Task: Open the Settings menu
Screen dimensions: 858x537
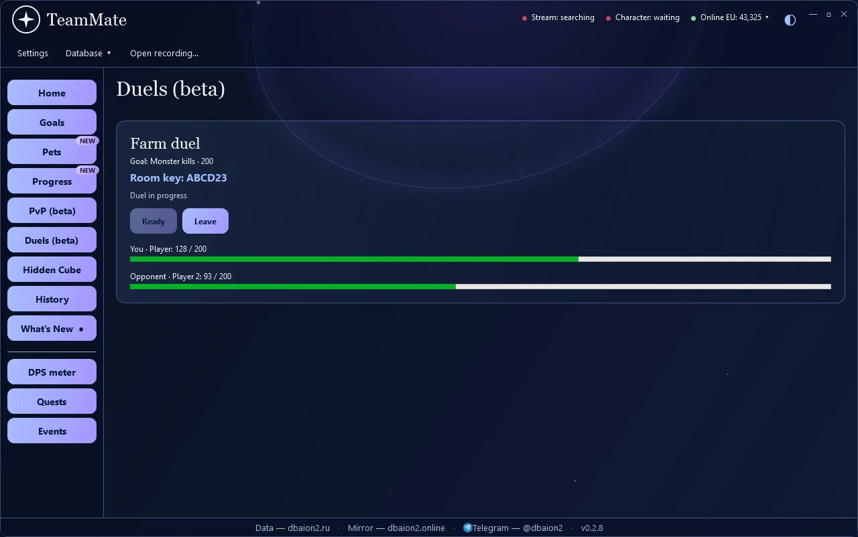Action: tap(33, 53)
